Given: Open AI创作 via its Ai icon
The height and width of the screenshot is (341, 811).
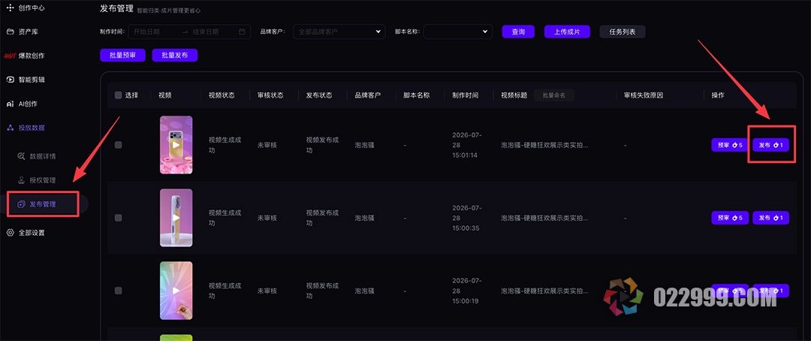Looking at the screenshot, I should (x=11, y=104).
